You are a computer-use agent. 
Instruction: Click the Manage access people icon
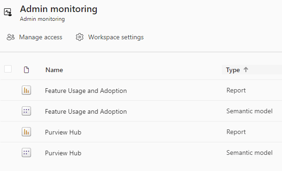click(x=11, y=37)
